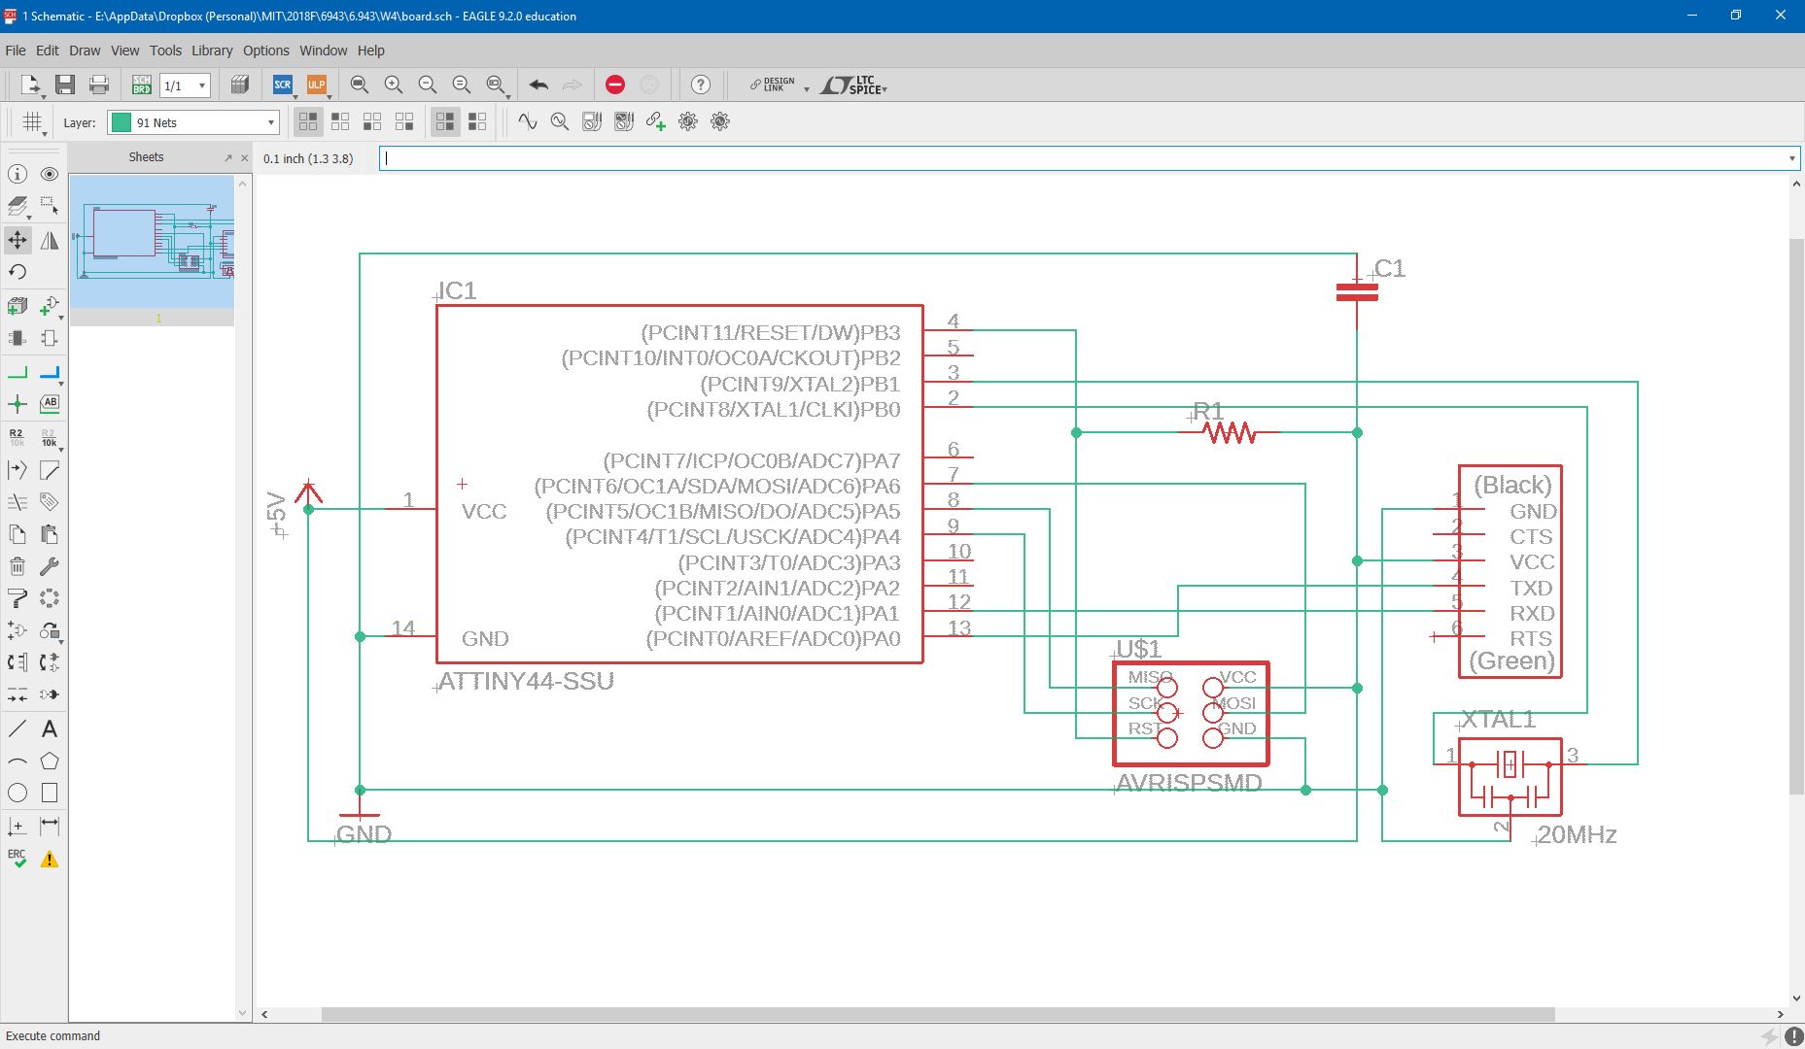Select the Info tool

coord(17,174)
